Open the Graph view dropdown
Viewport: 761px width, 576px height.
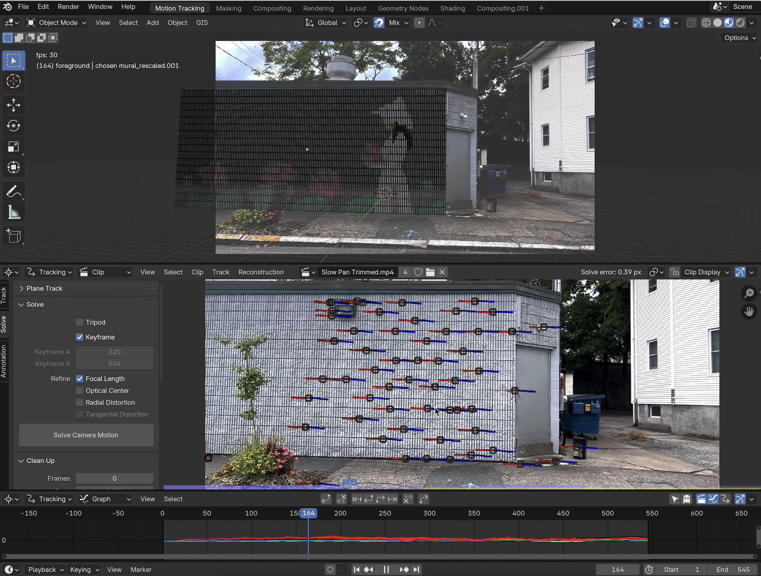106,499
